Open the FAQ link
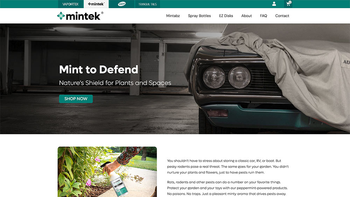Viewport: 350px width, 197px height. [264, 16]
